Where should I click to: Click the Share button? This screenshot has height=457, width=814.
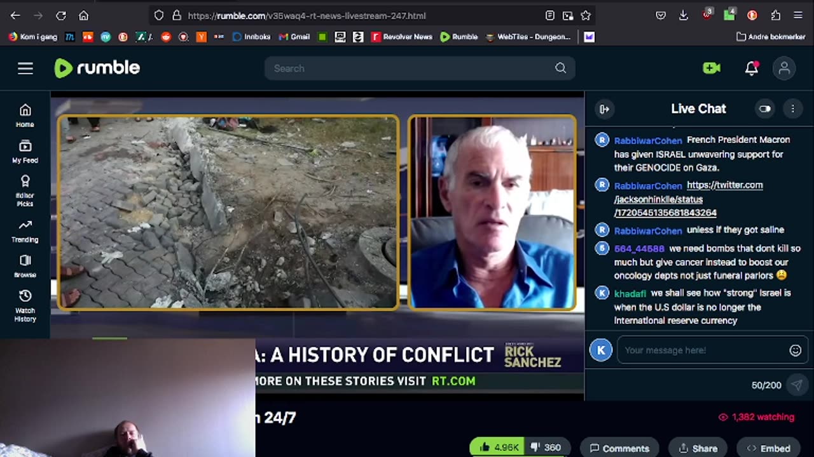coord(698,448)
